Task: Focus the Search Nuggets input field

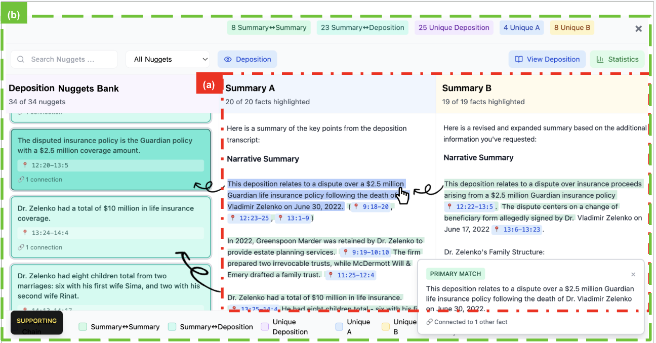Action: click(64, 59)
